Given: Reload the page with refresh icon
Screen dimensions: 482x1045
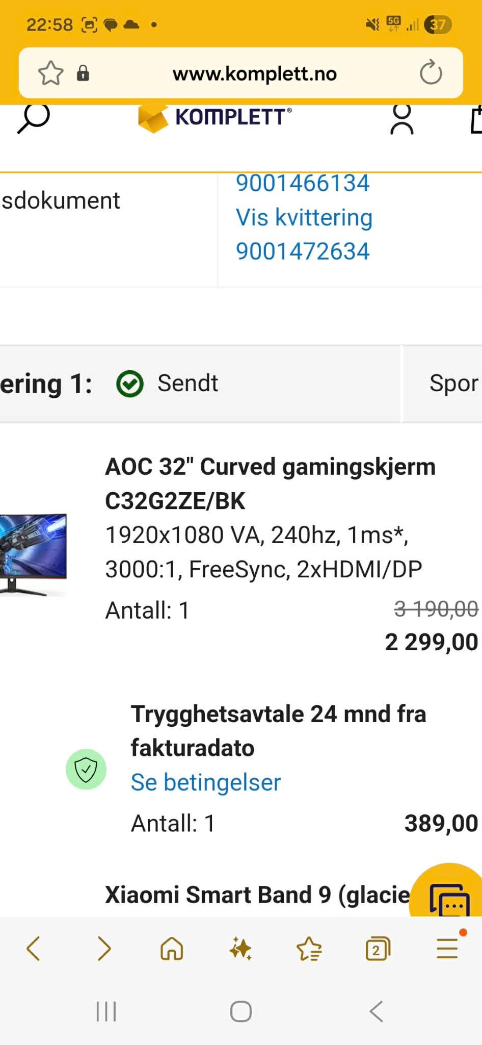Looking at the screenshot, I should click(431, 73).
